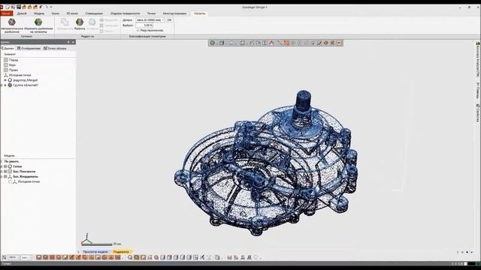Viewport: 481px width, 270px height.
Task: Toggle visibility dot of редуктор_Merged
Action: pyautogui.click(x=5, y=80)
